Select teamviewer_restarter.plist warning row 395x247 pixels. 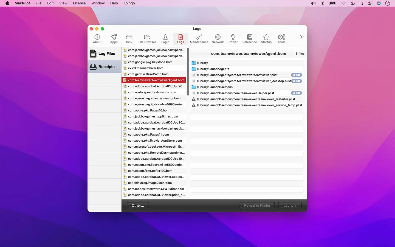tap(247, 99)
